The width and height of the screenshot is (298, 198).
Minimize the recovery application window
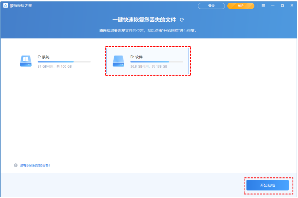tap(273, 6)
